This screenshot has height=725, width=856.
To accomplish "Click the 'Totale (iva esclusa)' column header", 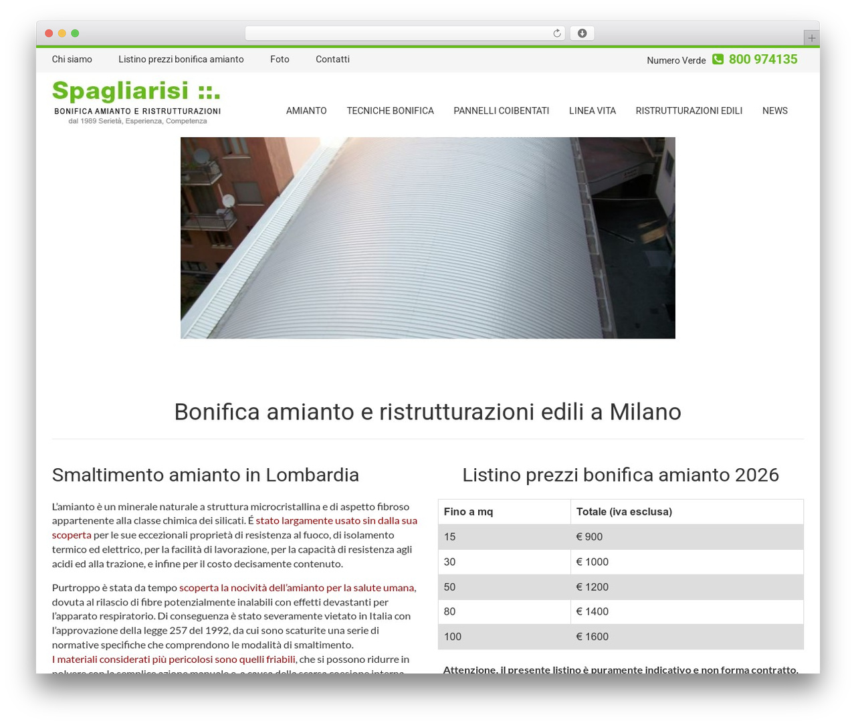I will pyautogui.click(x=687, y=512).
